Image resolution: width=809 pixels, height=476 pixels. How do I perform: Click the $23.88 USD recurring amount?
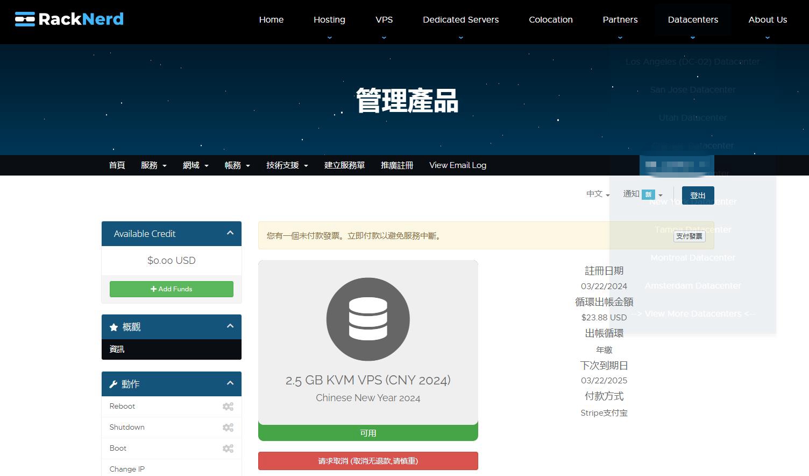coord(604,318)
